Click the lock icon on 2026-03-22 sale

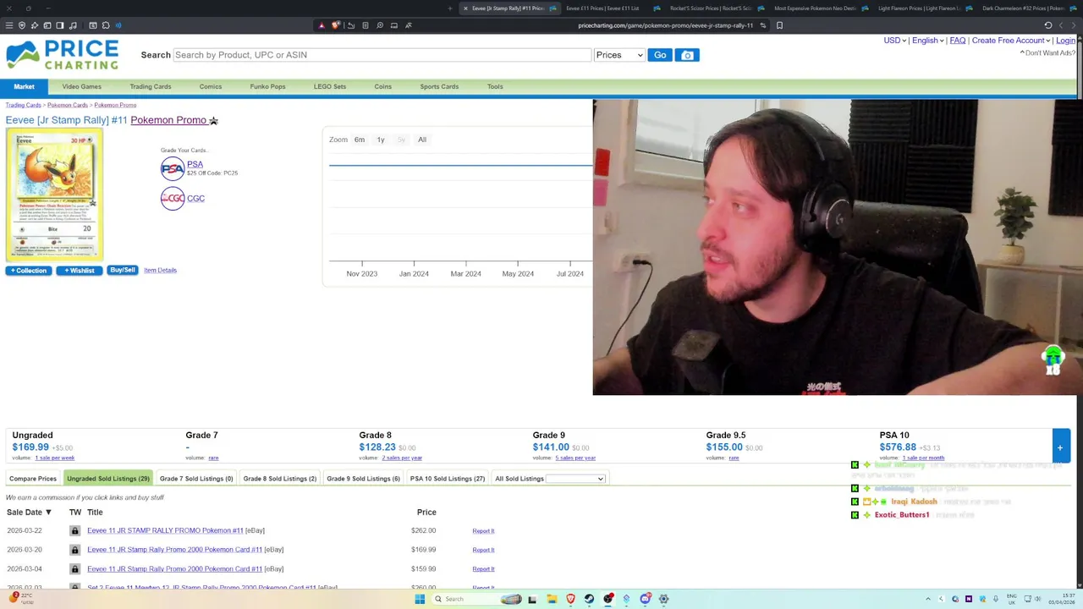tap(74, 530)
